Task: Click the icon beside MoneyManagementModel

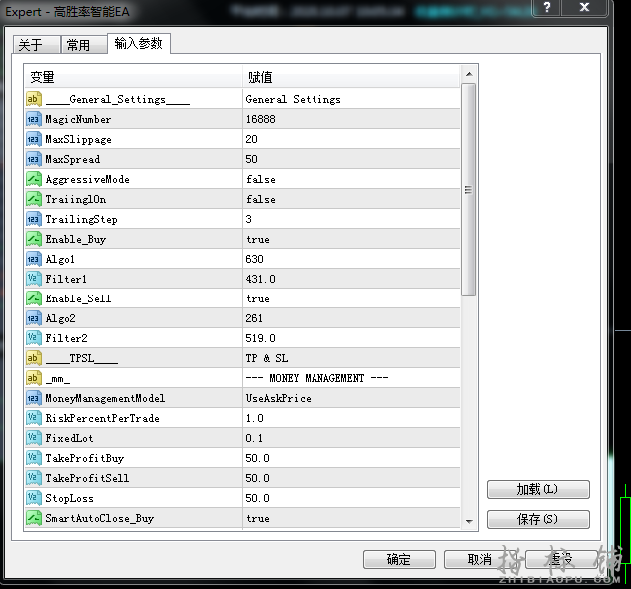Action: 34,398
